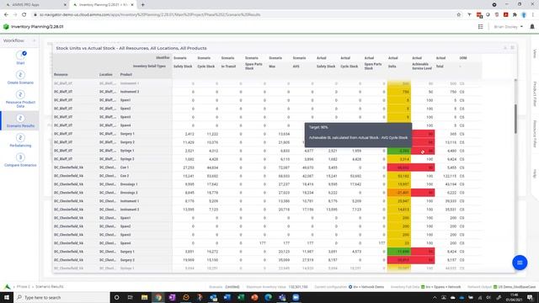This screenshot has height=303, width=539.
Task: Select Surgery 1 product in DC_Bluff_UT row
Action: [127, 134]
